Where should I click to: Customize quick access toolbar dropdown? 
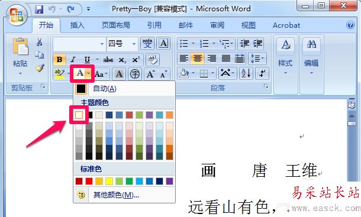tap(88, 9)
